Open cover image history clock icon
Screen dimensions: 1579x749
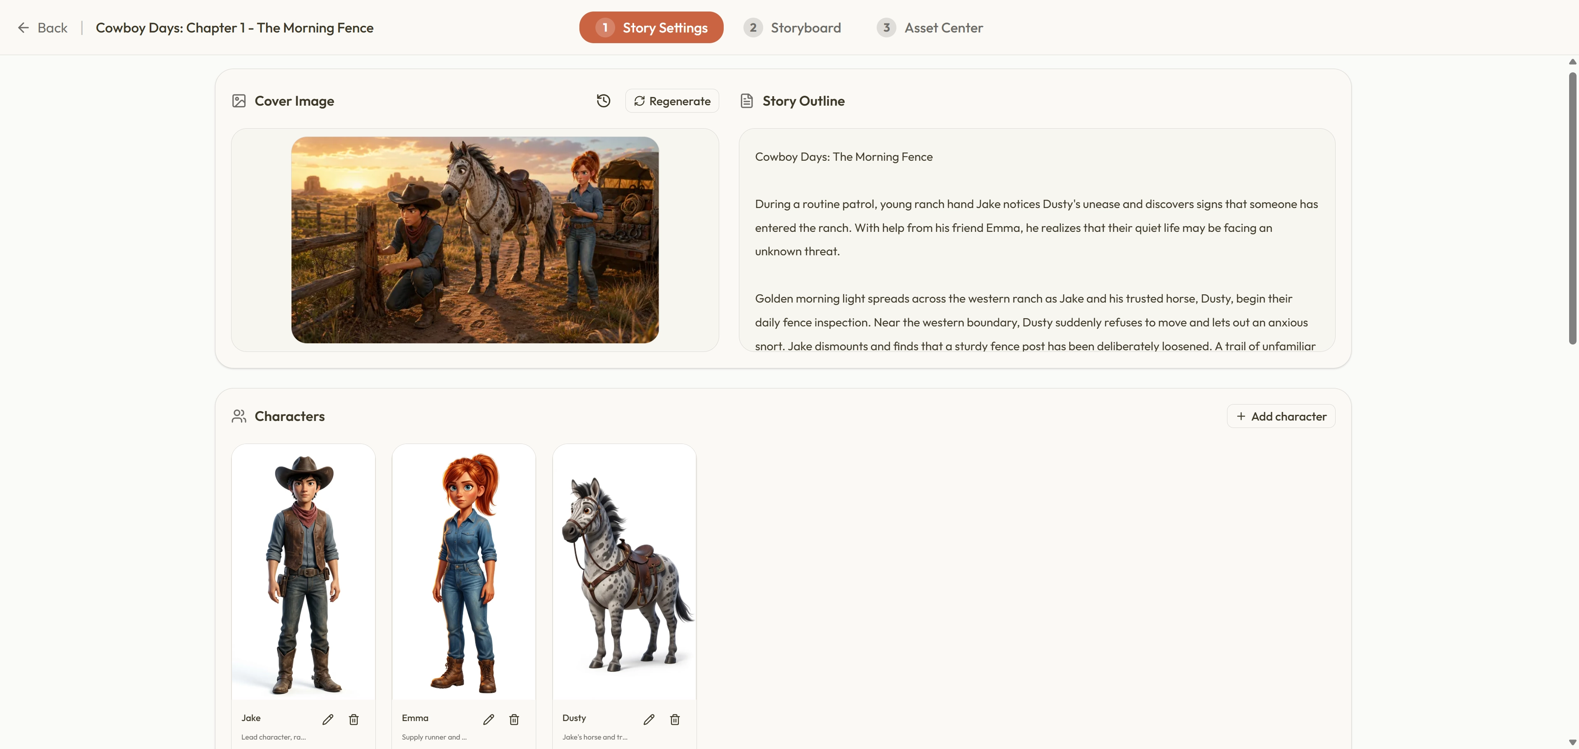pyautogui.click(x=603, y=101)
